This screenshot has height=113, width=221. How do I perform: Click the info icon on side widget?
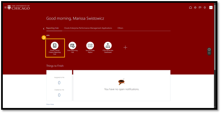point(209,49)
